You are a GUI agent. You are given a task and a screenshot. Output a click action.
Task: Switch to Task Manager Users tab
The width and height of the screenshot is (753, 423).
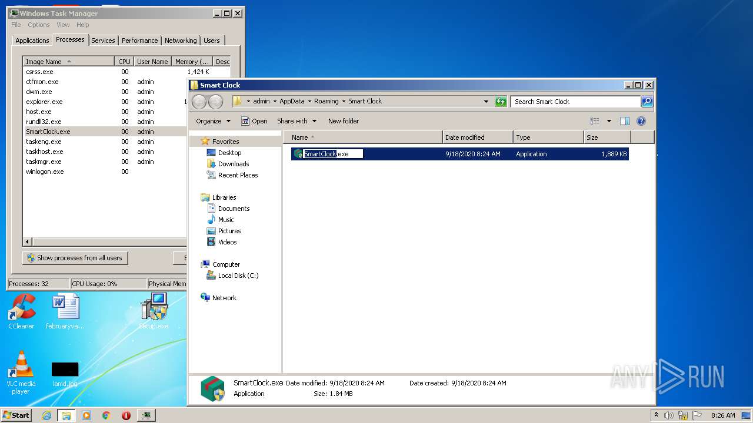pos(212,41)
